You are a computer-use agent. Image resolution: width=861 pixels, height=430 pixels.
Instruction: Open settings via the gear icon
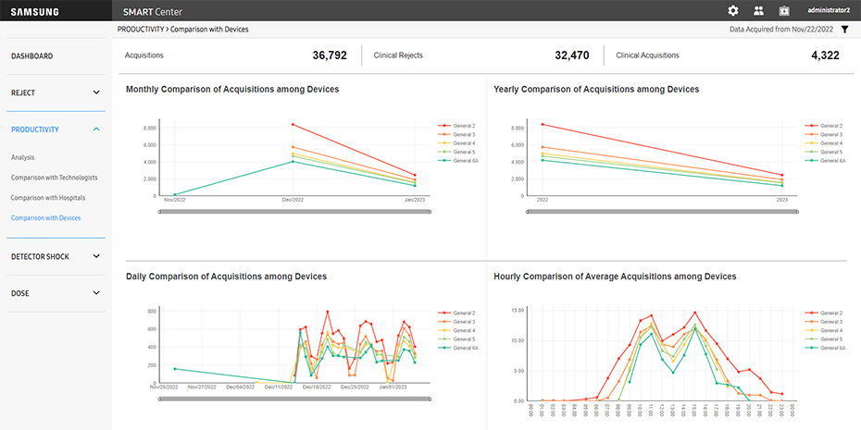coord(733,10)
